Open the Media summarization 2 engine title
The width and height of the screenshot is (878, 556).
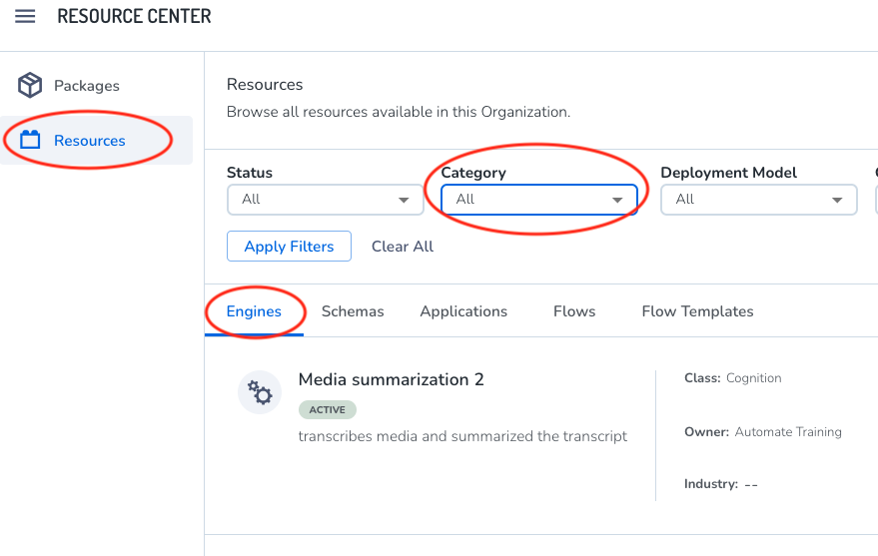(x=391, y=379)
